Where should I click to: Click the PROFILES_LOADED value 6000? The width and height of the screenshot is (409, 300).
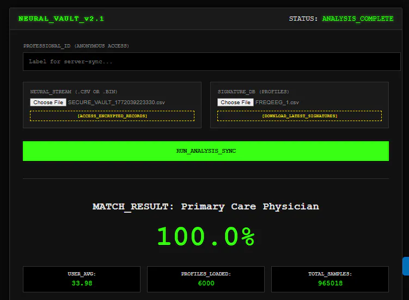point(206,283)
